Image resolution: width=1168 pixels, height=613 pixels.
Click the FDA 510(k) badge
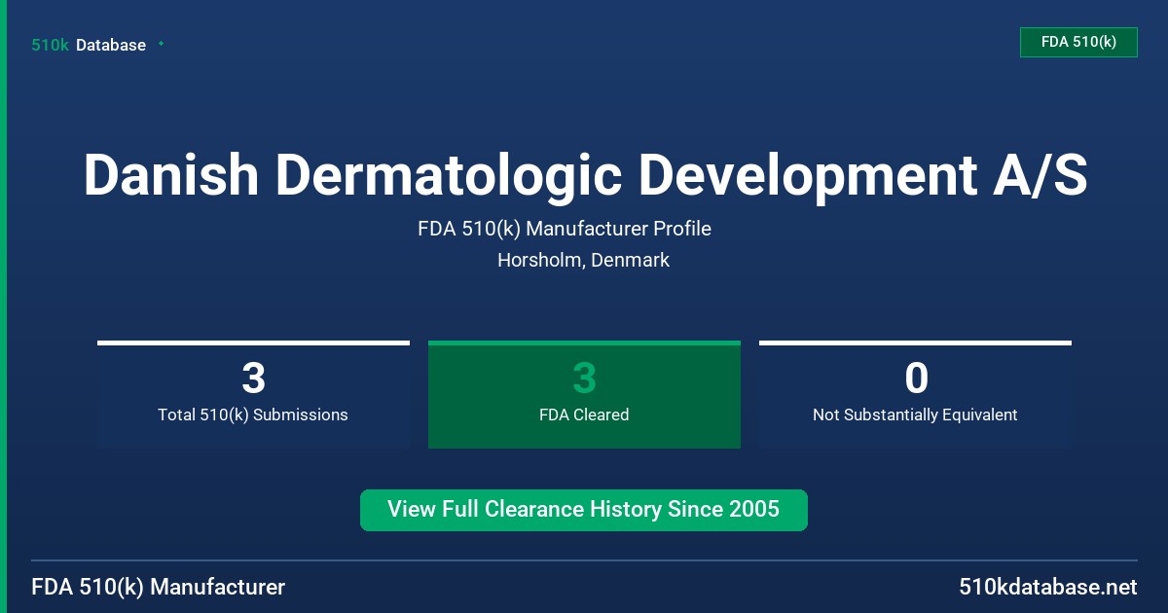point(1078,42)
